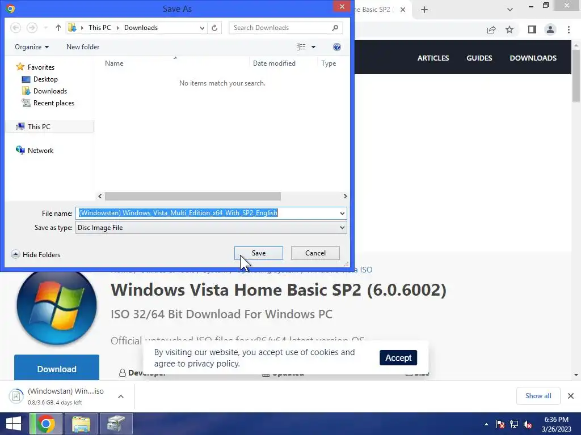Change view using the view icon

(301, 47)
